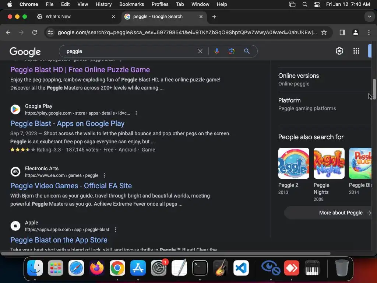The height and width of the screenshot is (283, 377).
Task: Open the History menu
Action: 103,4
